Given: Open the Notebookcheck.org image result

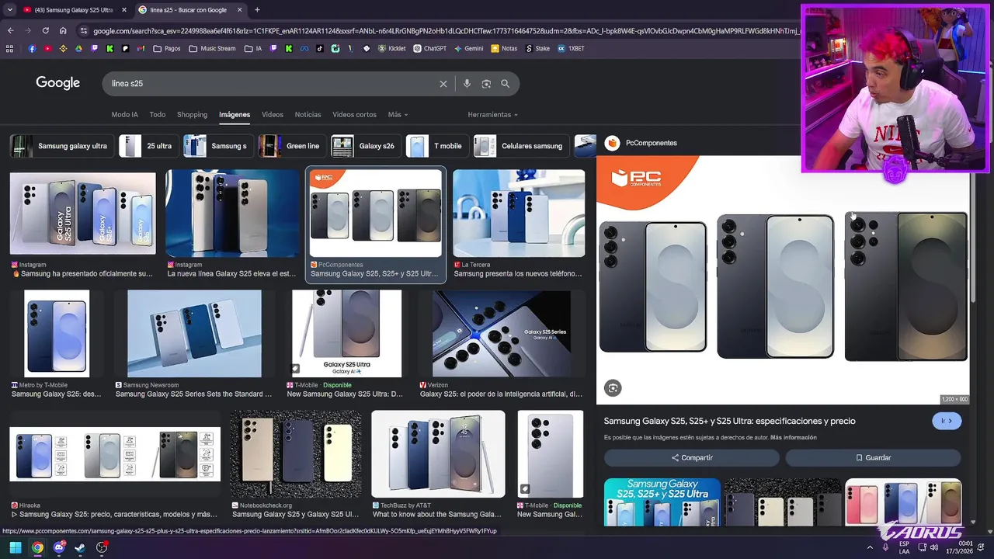Looking at the screenshot, I should point(295,454).
